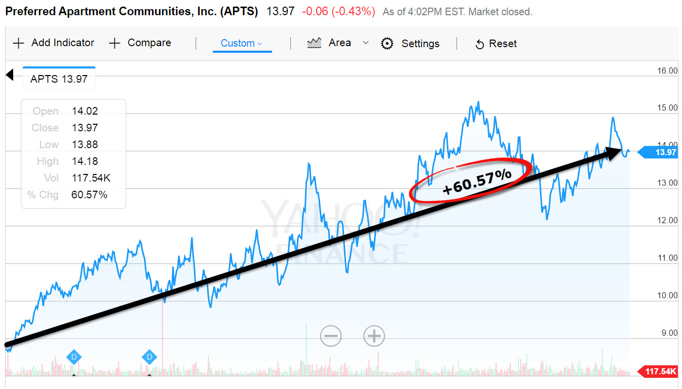Viewport: 682px width, 389px height.
Task: Click the Vol value 117.54K in info box
Action: pos(91,178)
